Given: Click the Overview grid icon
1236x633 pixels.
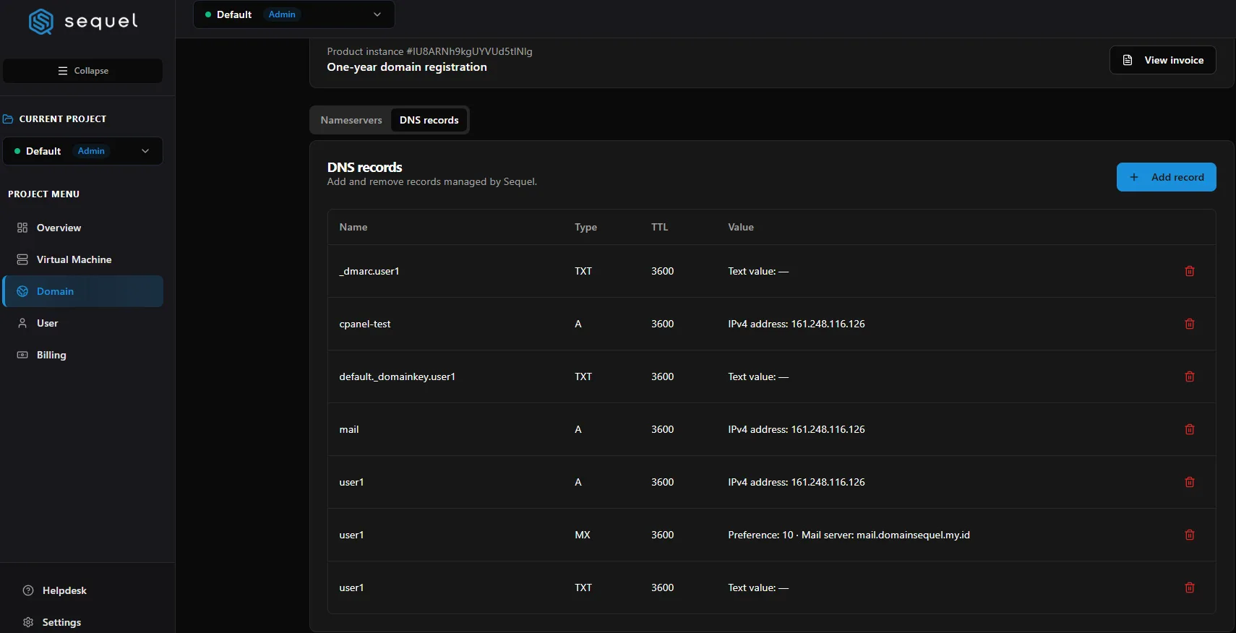Looking at the screenshot, I should click(22, 228).
